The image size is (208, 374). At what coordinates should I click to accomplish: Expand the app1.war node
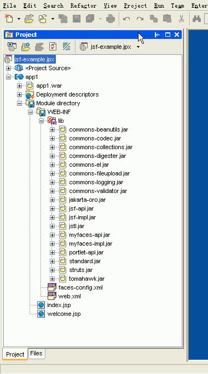coord(19,86)
